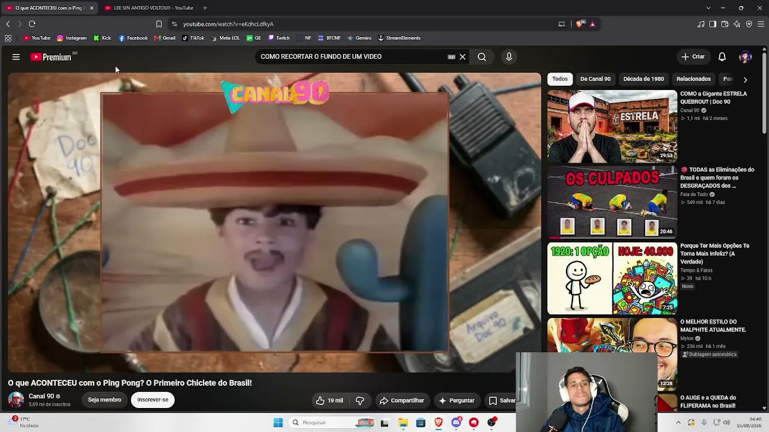The width and height of the screenshot is (769, 432).
Task: Open 'O MELHOR ESTILO DO MALPHITE' video title
Action: 713,326
